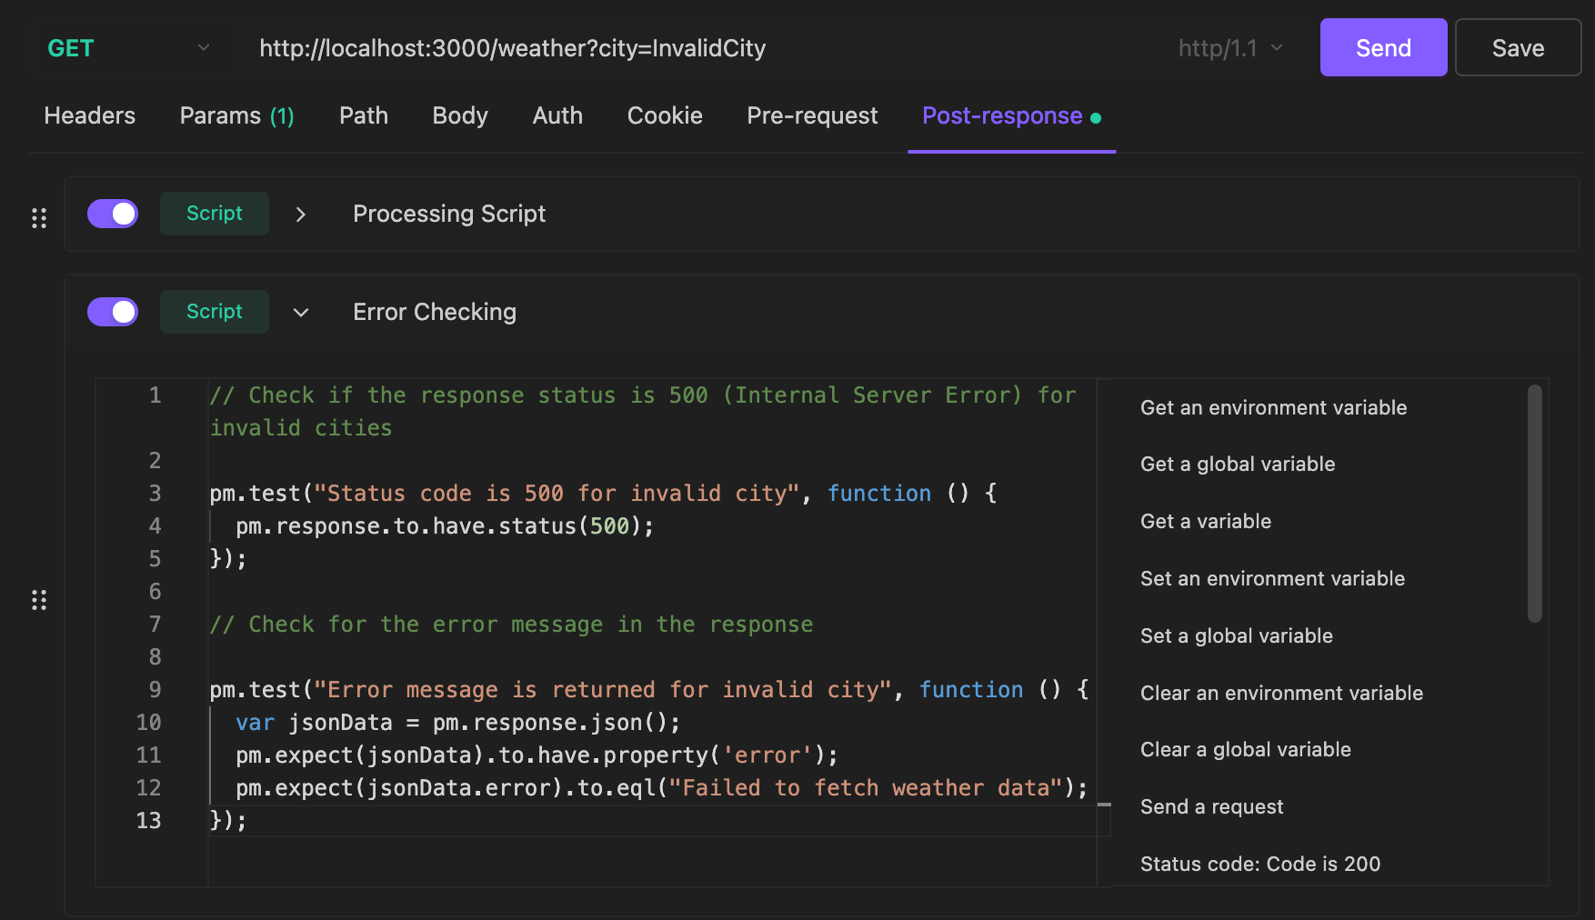Open the Path tab

click(364, 115)
